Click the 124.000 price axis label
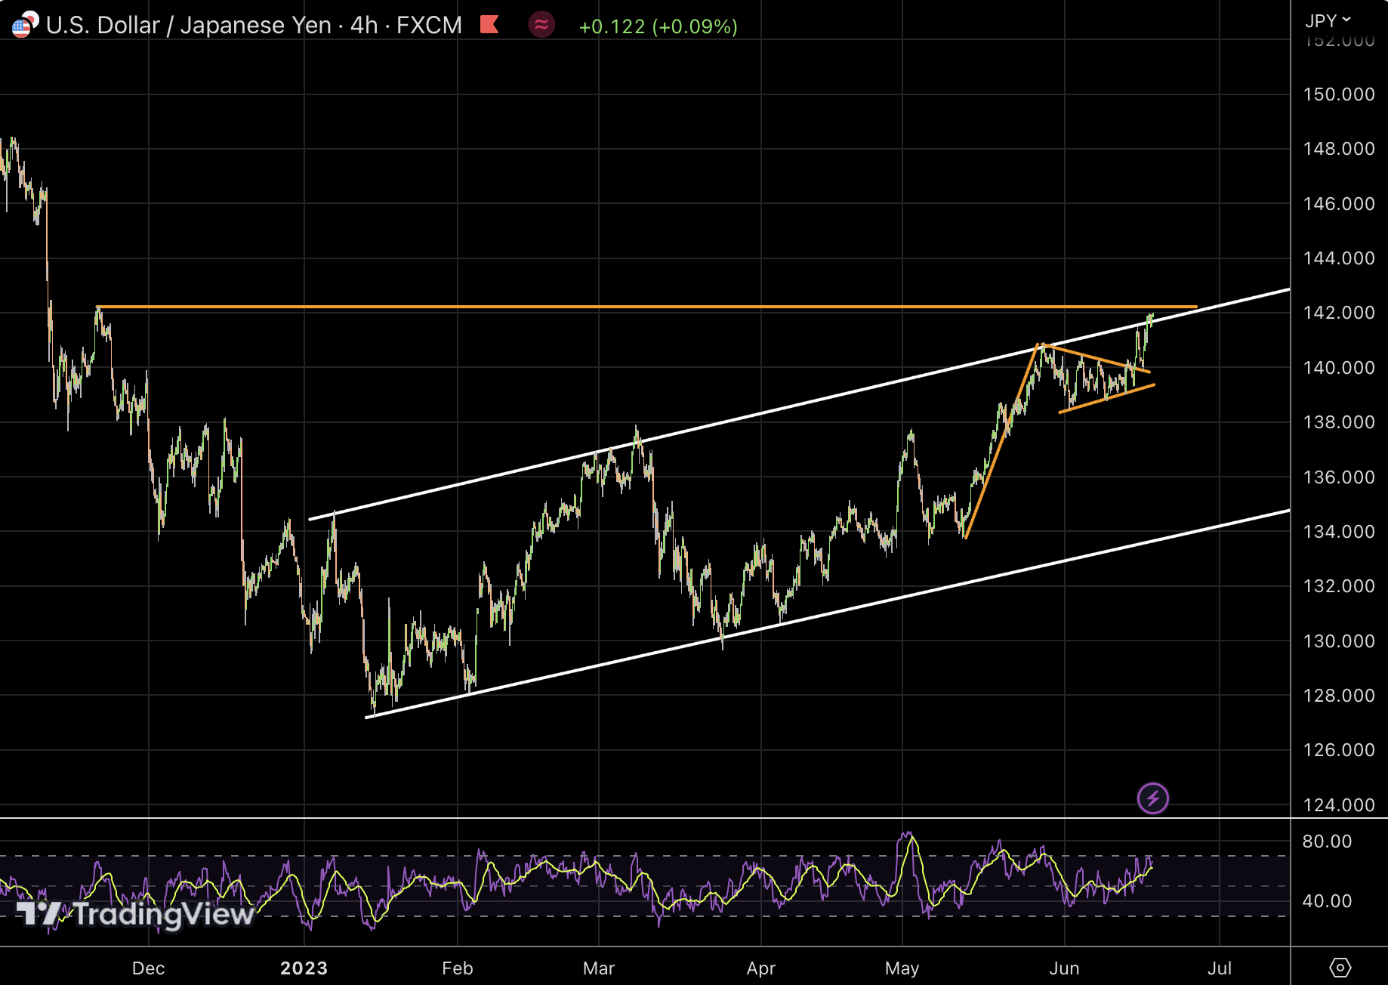This screenshot has height=985, width=1388. click(x=1339, y=805)
